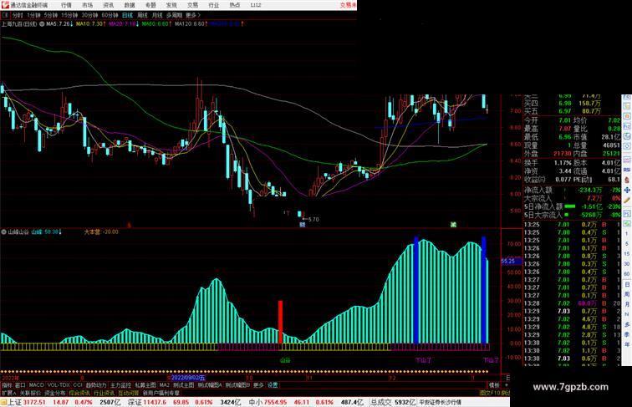Click the small box icon before 分时
This screenshot has width=632, height=407.
[x=5, y=15]
